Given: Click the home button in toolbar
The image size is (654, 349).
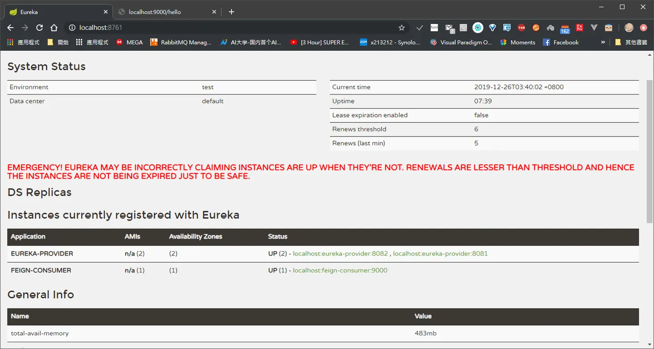Looking at the screenshot, I should 54,28.
